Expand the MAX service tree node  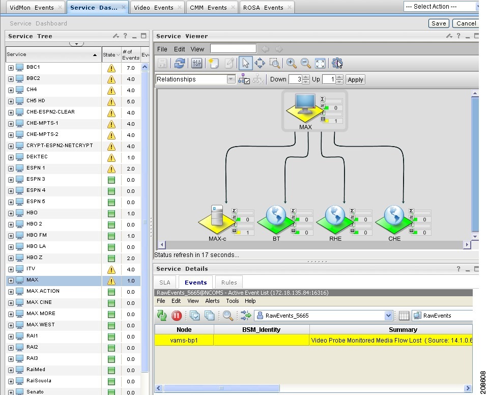(11, 279)
